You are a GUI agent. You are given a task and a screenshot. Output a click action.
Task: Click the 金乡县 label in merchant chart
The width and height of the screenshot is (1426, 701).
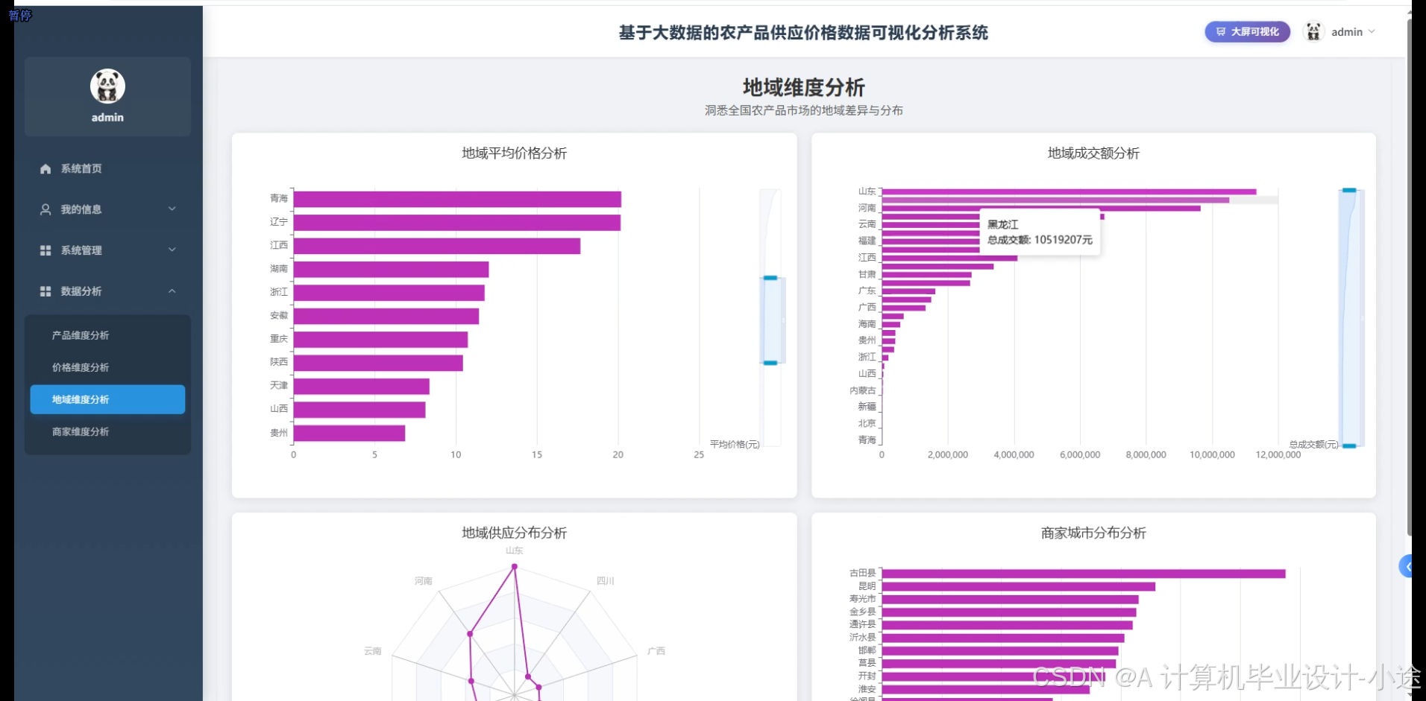(863, 612)
